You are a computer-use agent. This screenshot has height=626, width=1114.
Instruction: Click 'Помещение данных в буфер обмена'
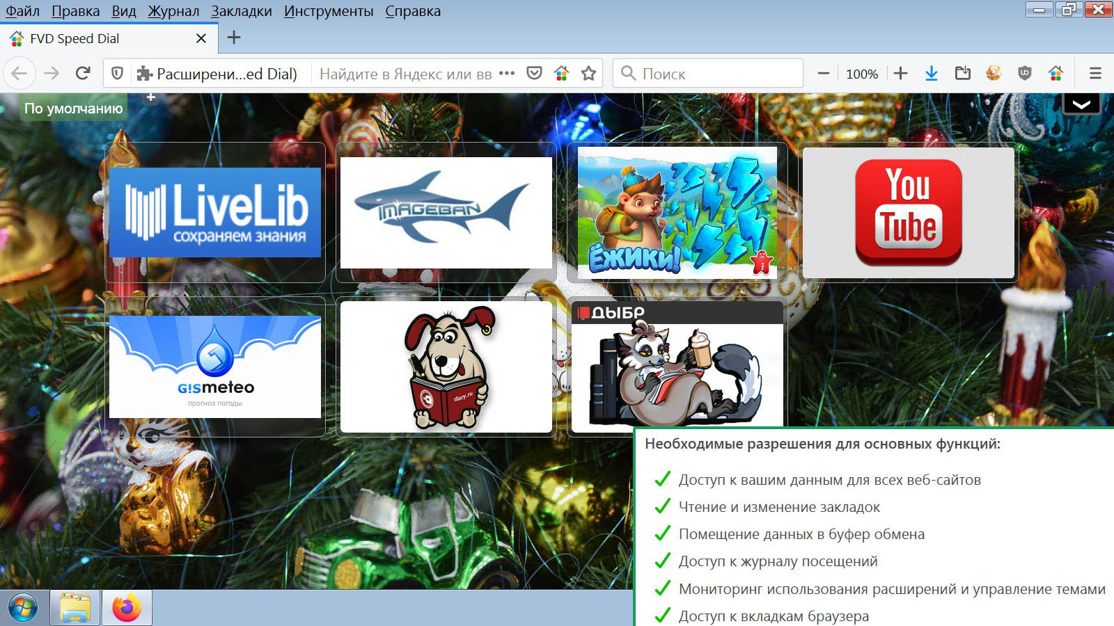(x=802, y=534)
